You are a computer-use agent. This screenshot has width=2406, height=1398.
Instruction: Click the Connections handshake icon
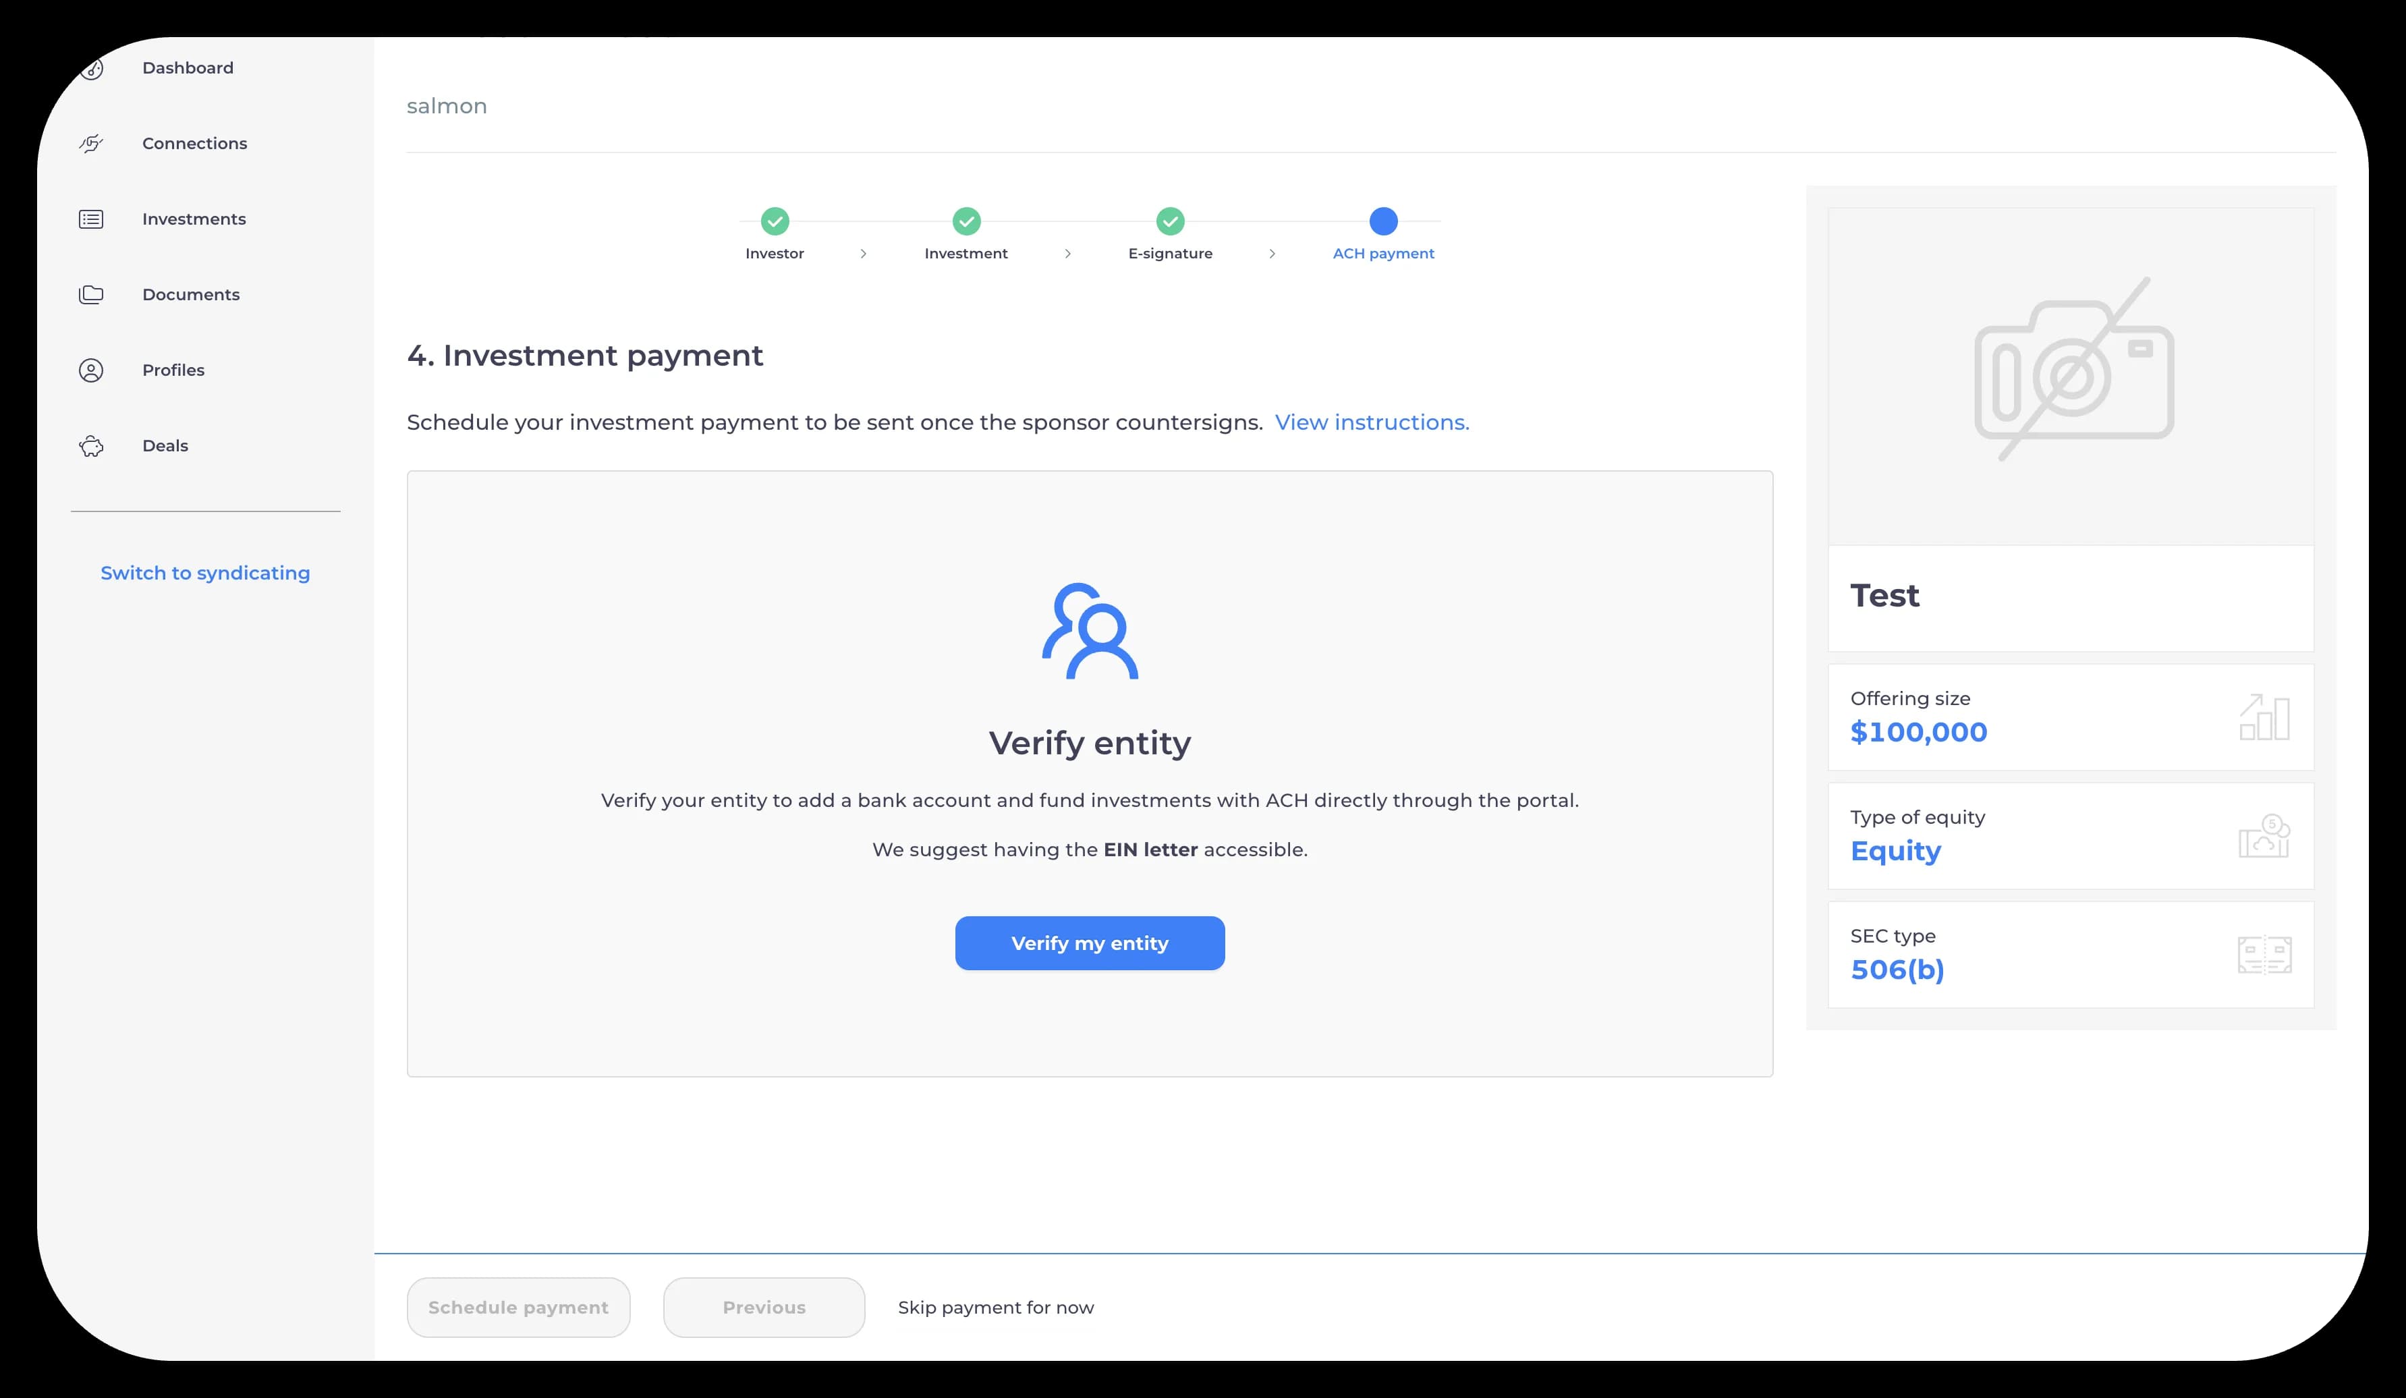pos(90,143)
